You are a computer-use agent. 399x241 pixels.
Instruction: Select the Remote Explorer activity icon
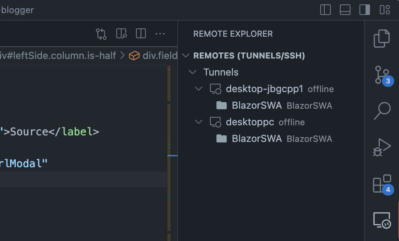click(382, 220)
